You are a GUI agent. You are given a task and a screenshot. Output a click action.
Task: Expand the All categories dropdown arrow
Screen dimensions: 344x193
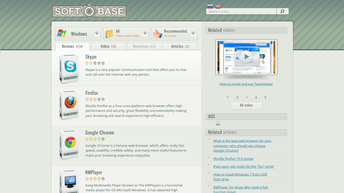(145, 33)
